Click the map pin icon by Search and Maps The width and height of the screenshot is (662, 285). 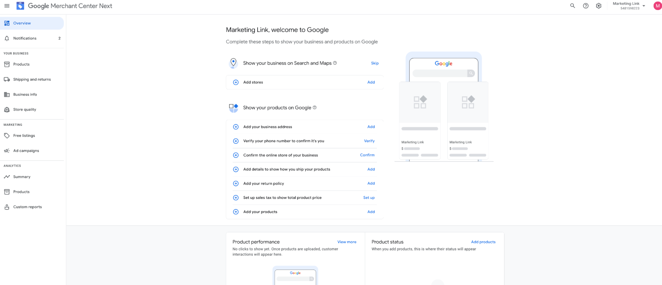pyautogui.click(x=234, y=63)
